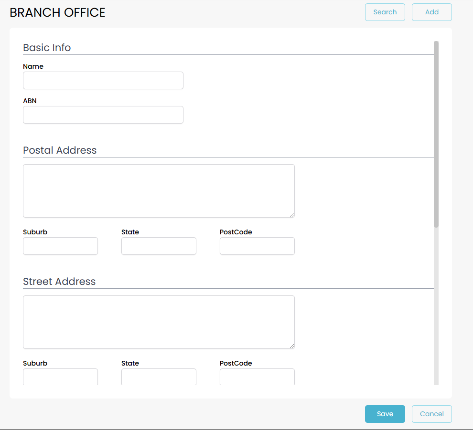This screenshot has width=473, height=430.
Task: Select the Suburb field under Postal Address
Action: [x=60, y=246]
